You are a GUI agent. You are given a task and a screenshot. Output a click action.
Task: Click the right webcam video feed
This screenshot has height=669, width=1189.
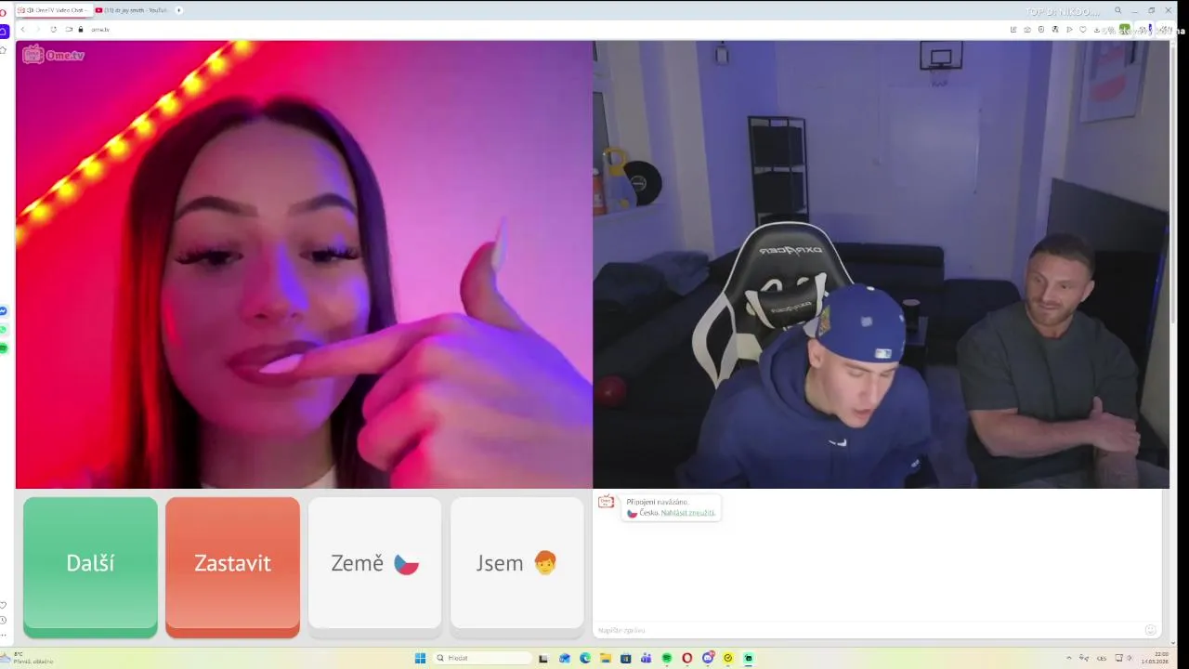point(881,264)
